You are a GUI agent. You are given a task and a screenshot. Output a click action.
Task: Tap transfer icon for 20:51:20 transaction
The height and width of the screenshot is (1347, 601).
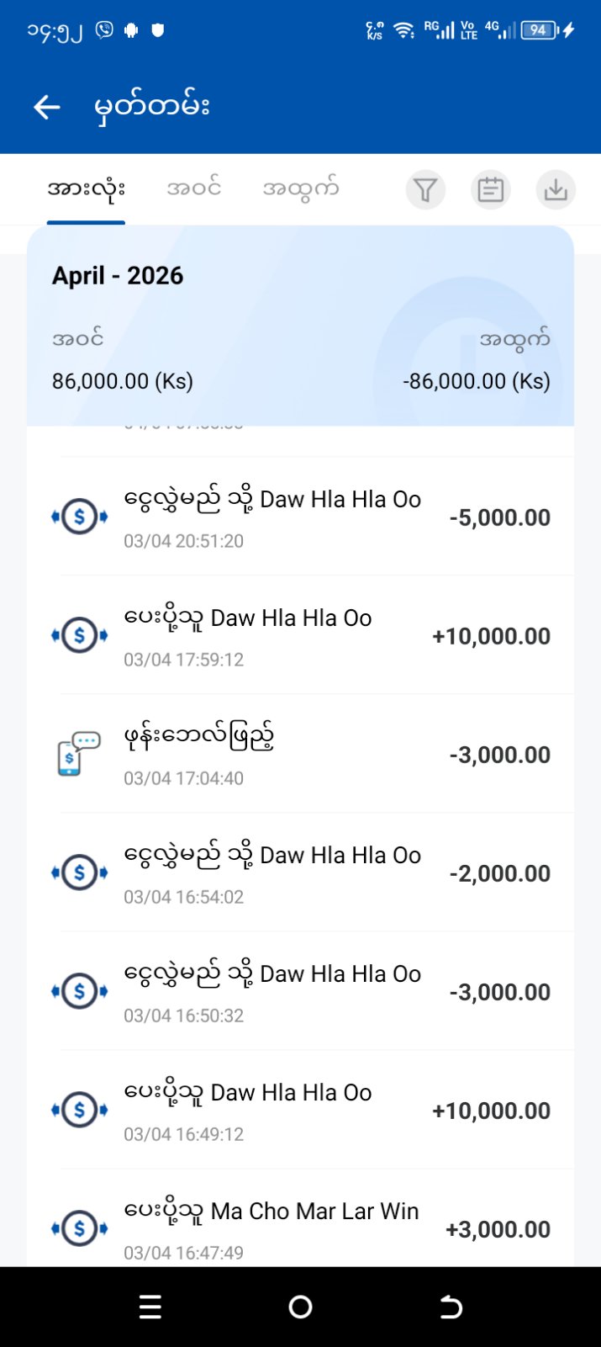79,517
